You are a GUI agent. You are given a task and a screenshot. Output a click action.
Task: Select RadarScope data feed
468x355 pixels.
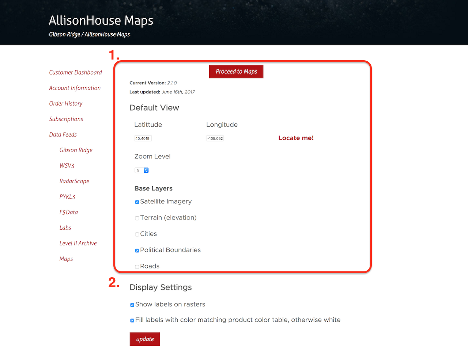pos(74,181)
